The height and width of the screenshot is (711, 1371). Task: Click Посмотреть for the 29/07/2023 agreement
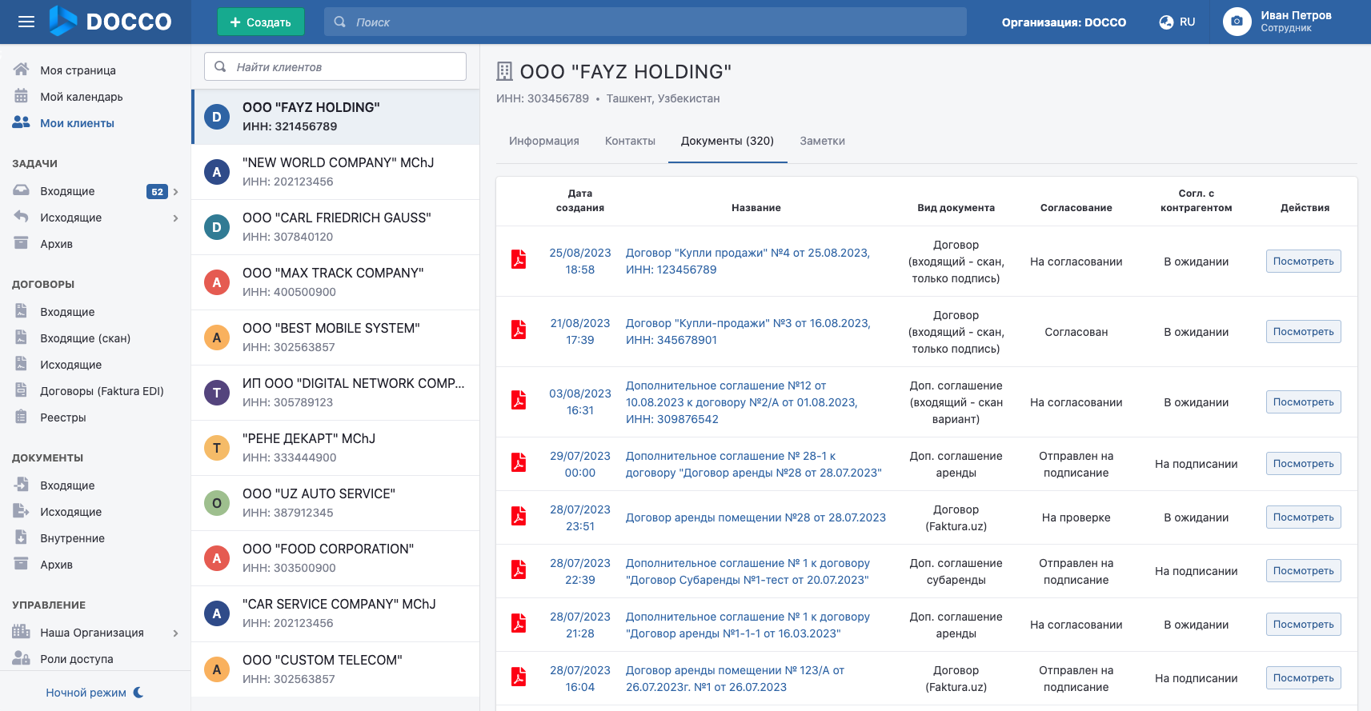[1303, 463]
